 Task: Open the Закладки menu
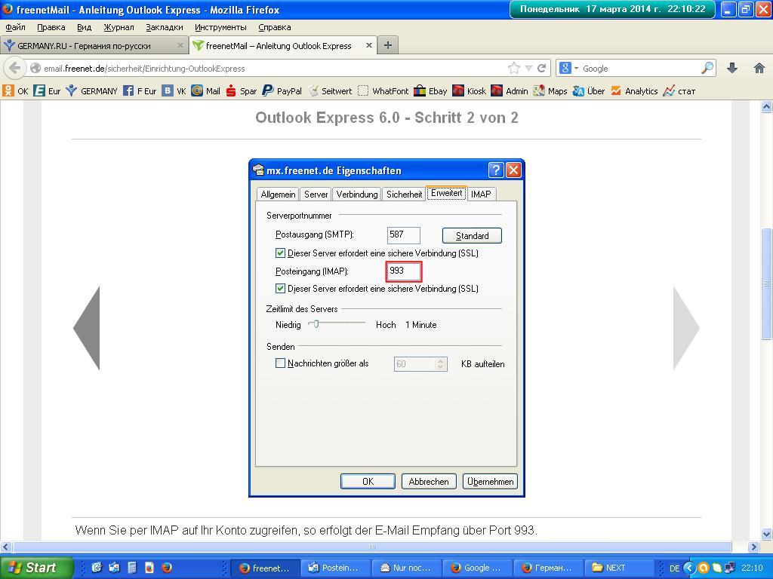pos(164,27)
